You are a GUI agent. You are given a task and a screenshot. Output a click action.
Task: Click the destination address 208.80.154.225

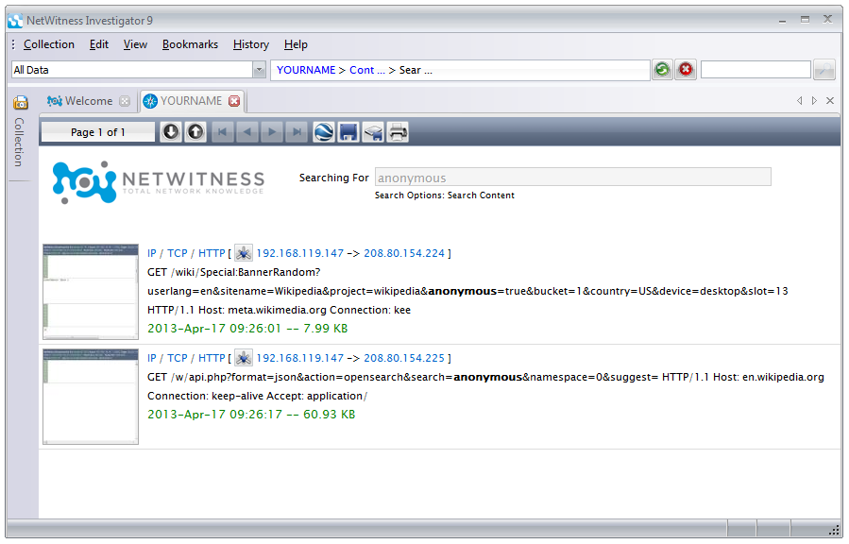(x=404, y=358)
